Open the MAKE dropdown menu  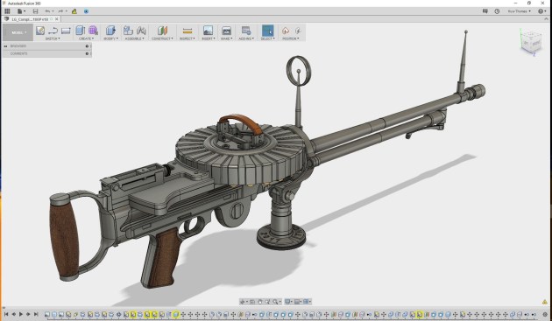[226, 38]
